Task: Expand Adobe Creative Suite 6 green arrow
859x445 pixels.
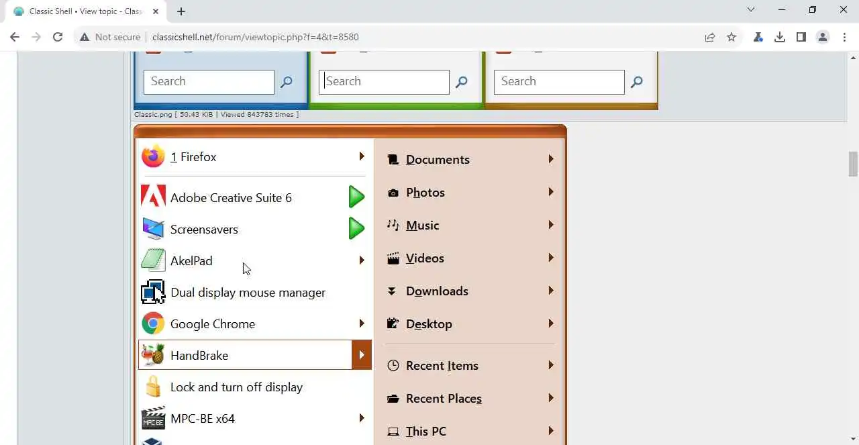Action: (x=356, y=197)
